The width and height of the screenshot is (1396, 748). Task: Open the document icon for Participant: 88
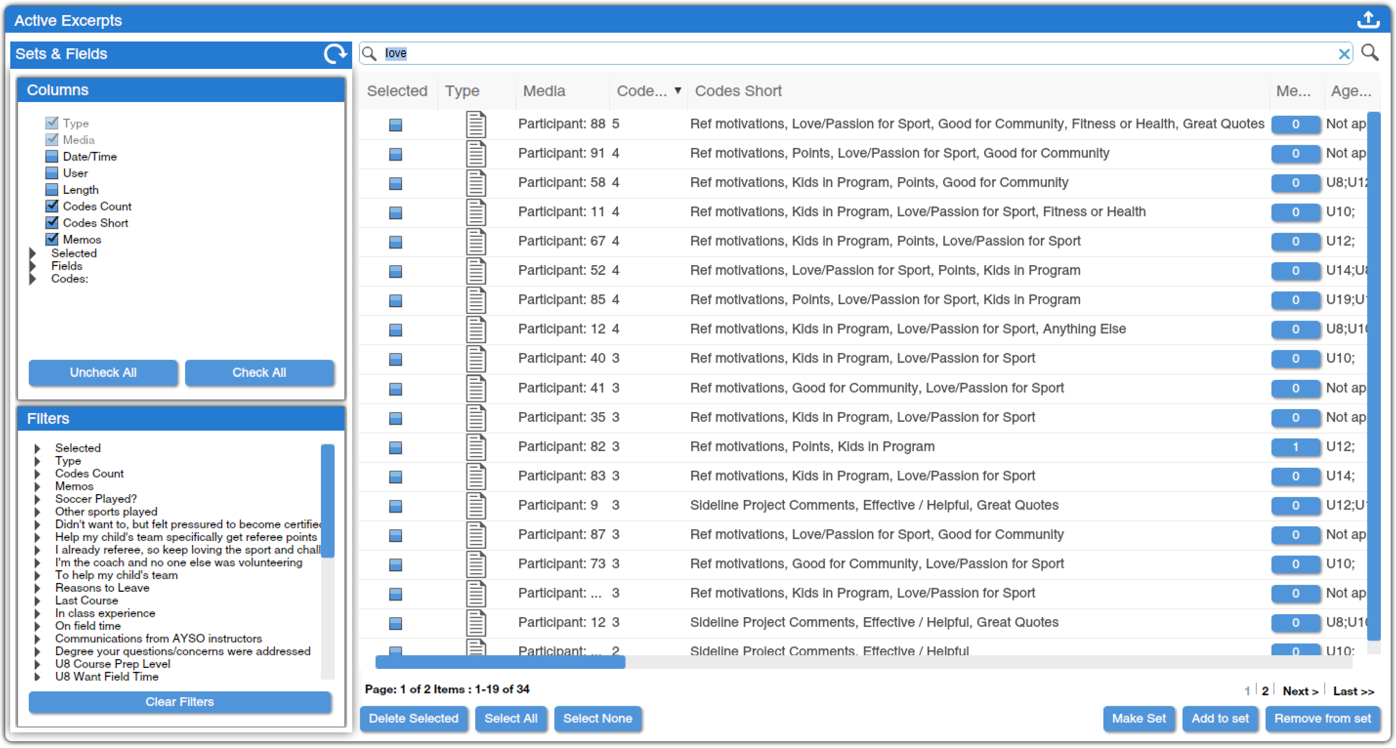[476, 124]
